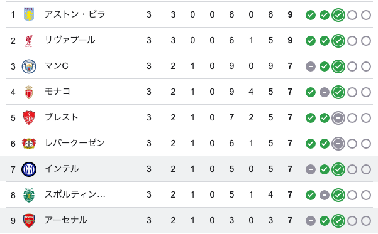Open team name アストン・ビラ
378x234 pixels.
[75, 14]
